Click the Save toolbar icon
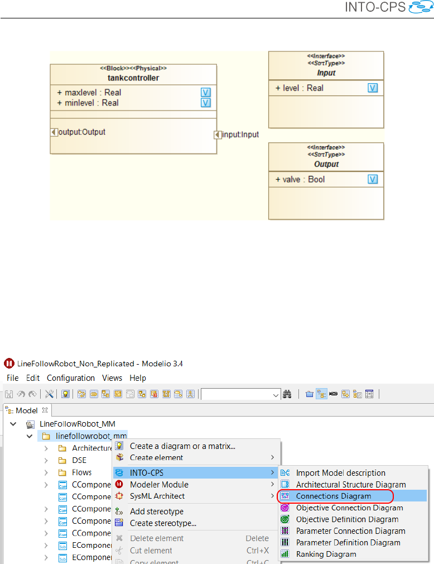The width and height of the screenshot is (434, 564). (9, 394)
